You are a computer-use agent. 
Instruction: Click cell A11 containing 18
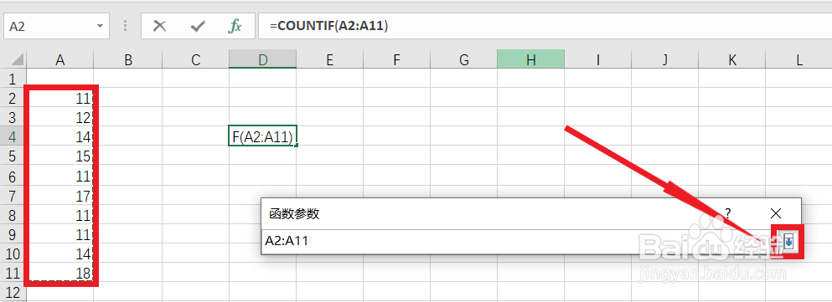coord(60,274)
